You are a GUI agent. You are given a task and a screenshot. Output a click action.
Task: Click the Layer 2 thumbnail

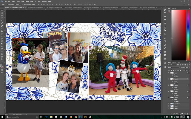click(172, 91)
